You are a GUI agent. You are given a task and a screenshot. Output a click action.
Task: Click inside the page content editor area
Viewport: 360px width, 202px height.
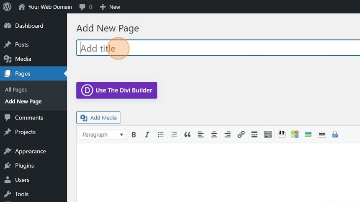coord(218,172)
